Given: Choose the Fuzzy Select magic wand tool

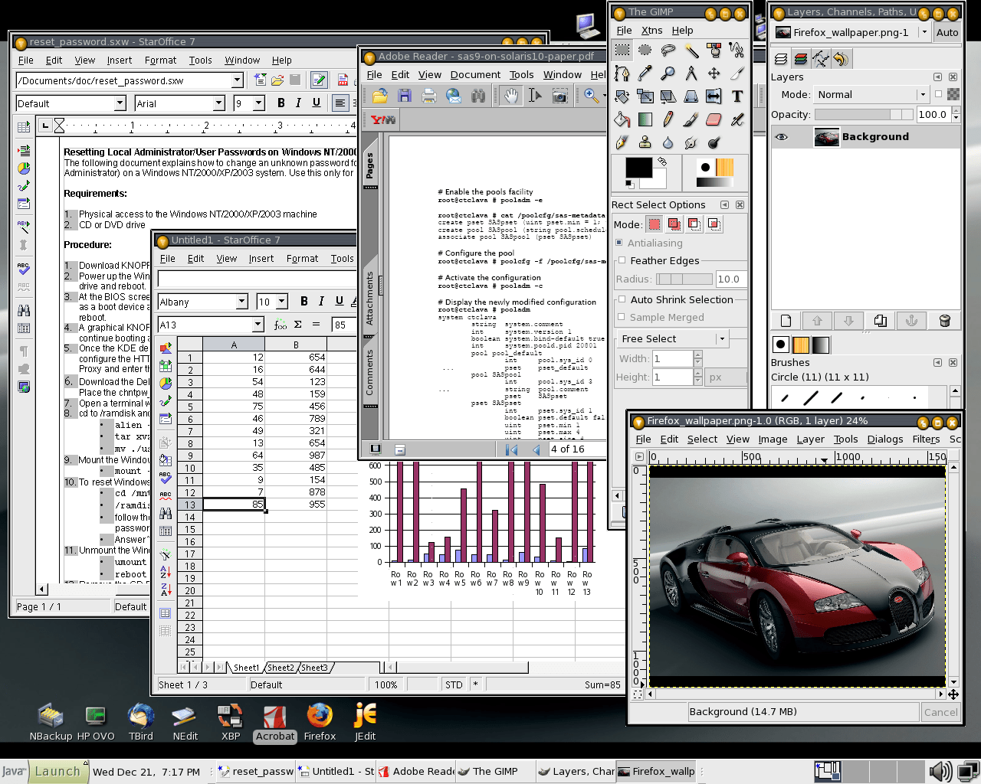Looking at the screenshot, I should 691,51.
